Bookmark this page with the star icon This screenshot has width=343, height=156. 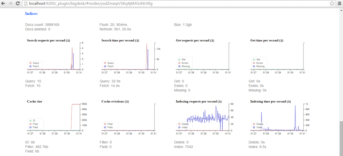click(332, 3)
